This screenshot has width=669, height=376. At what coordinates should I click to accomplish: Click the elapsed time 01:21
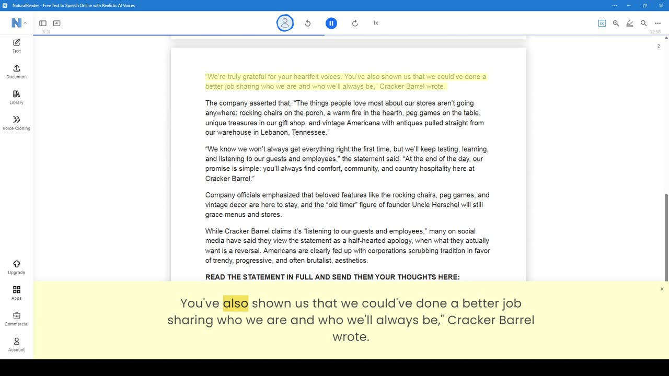[45, 32]
